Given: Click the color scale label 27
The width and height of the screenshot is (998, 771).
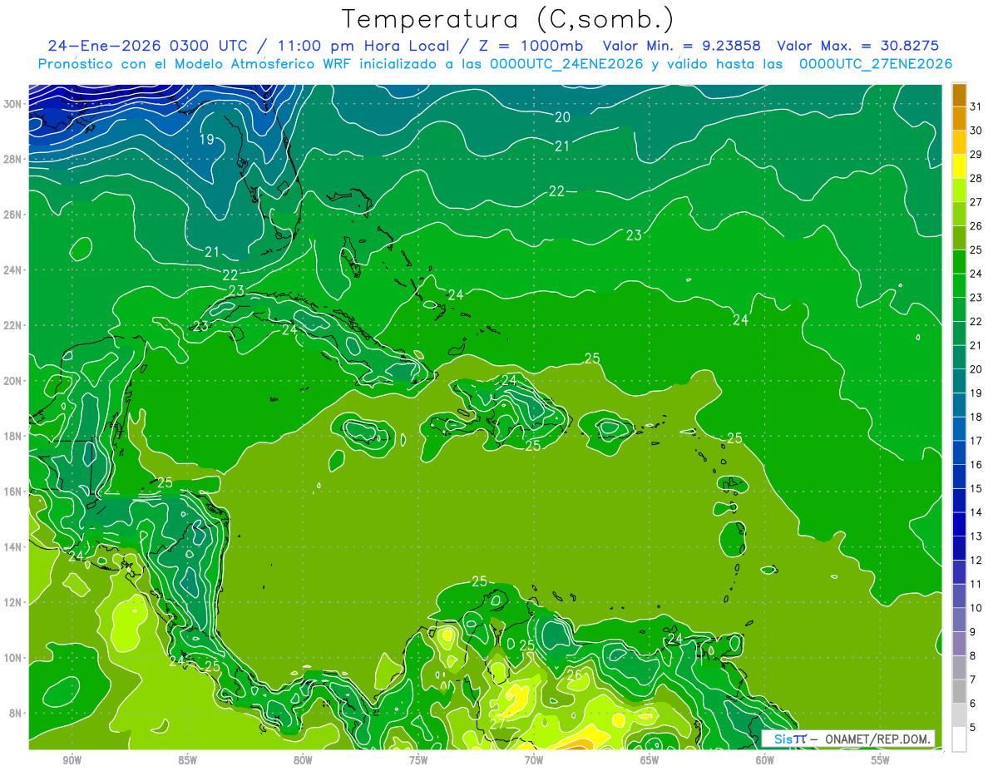Looking at the screenshot, I should click(976, 202).
